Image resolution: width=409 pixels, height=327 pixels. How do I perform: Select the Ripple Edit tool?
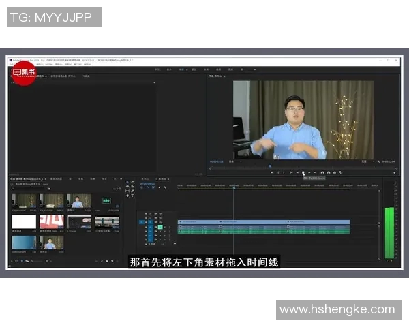[127, 186]
